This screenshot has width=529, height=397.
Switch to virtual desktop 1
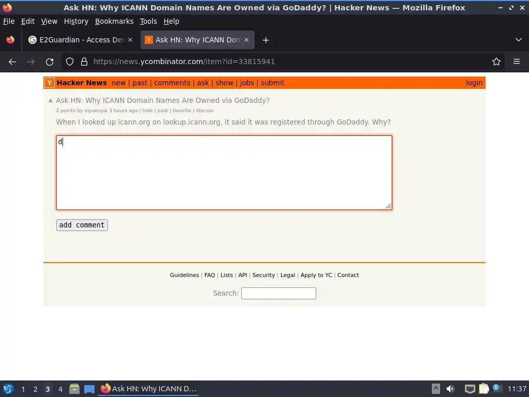pos(23,389)
